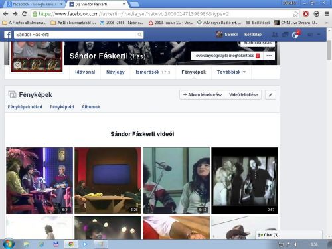
Task: Open the Ismerősök tab
Action: (x=153, y=72)
